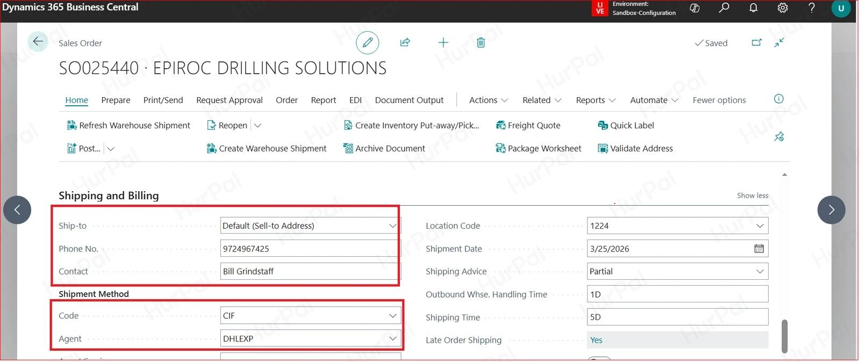860x362 pixels.
Task: Open settings gear
Action: (x=783, y=8)
